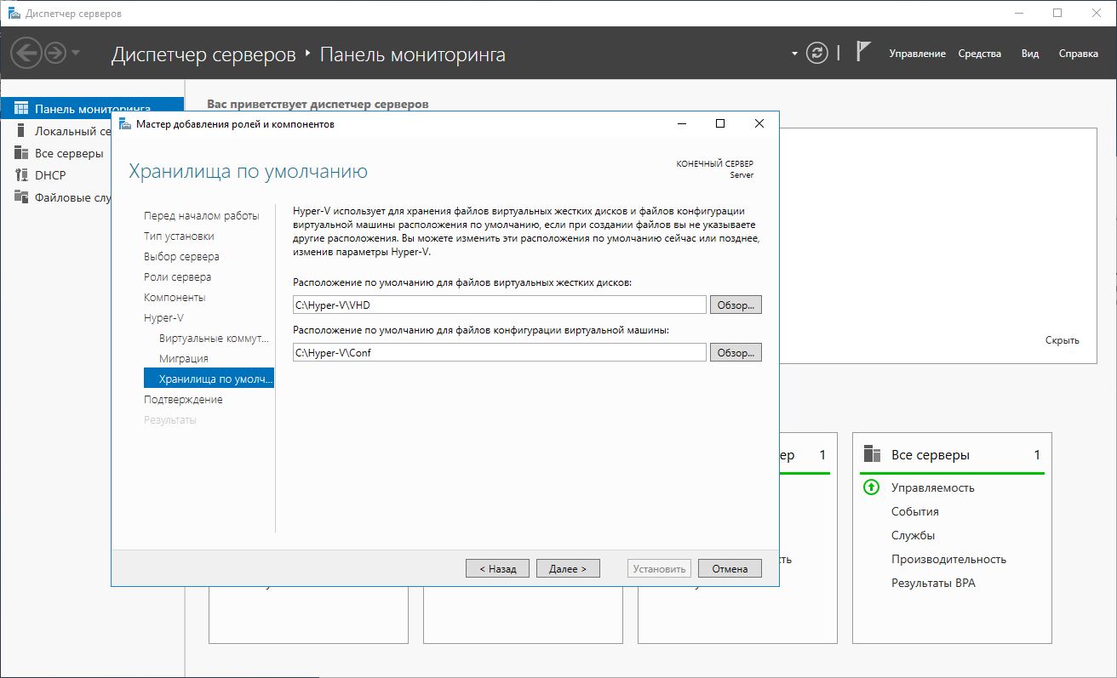Click Обзор for virtual hard disks path
The width and height of the screenshot is (1117, 678).
click(736, 305)
